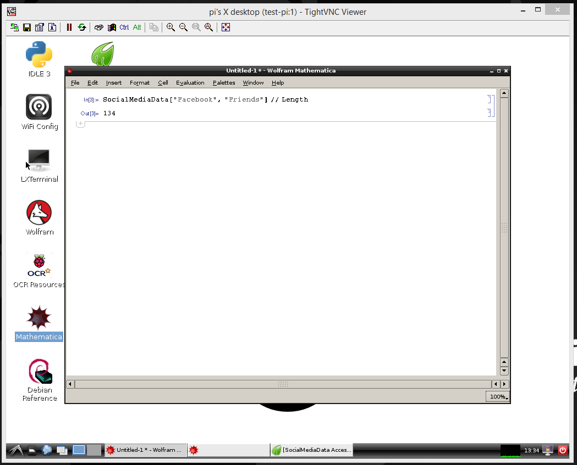Screen dimensions: 577x465
Task: Pause the VNC session with red bars icon
Action: [69, 27]
